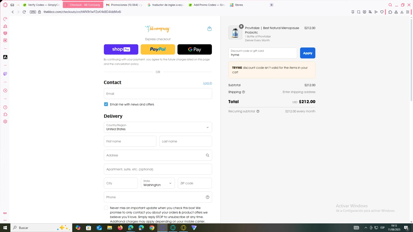Switch to Verify Codes SimplyCodes tab
Image resolution: width=413 pixels, height=232 pixels.
coord(41,5)
